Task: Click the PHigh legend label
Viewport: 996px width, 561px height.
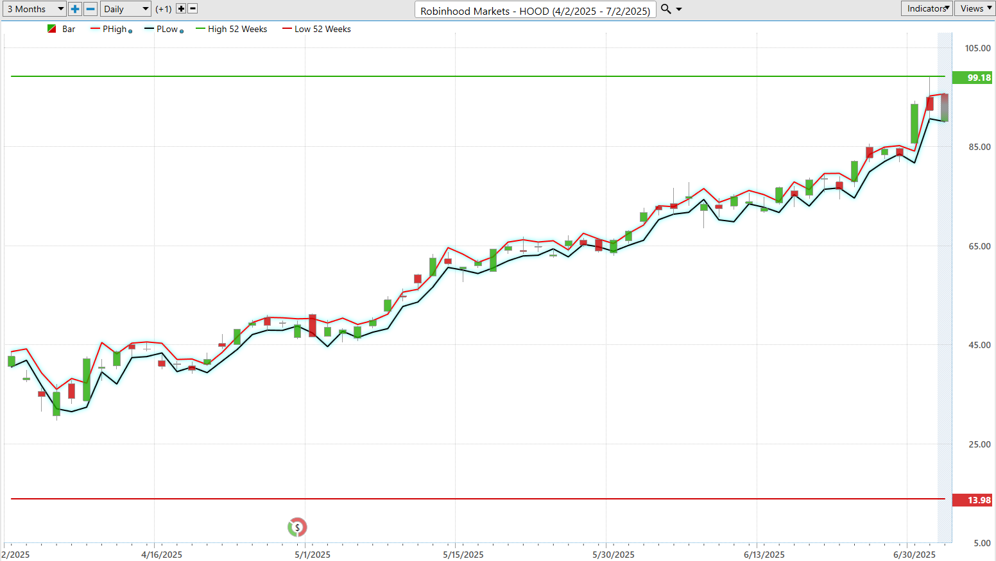Action: [x=114, y=29]
